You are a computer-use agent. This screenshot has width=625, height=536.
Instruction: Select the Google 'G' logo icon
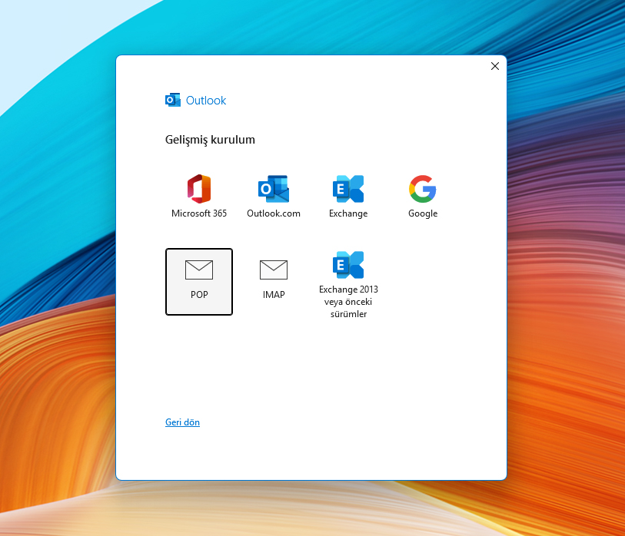click(x=423, y=188)
